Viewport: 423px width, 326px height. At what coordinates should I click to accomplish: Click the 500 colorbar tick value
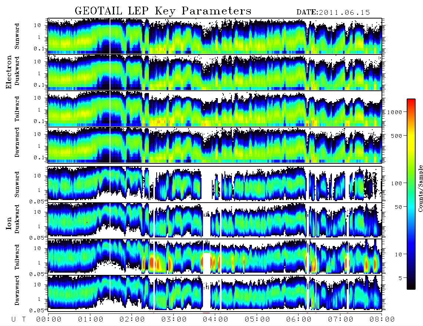(x=396, y=136)
